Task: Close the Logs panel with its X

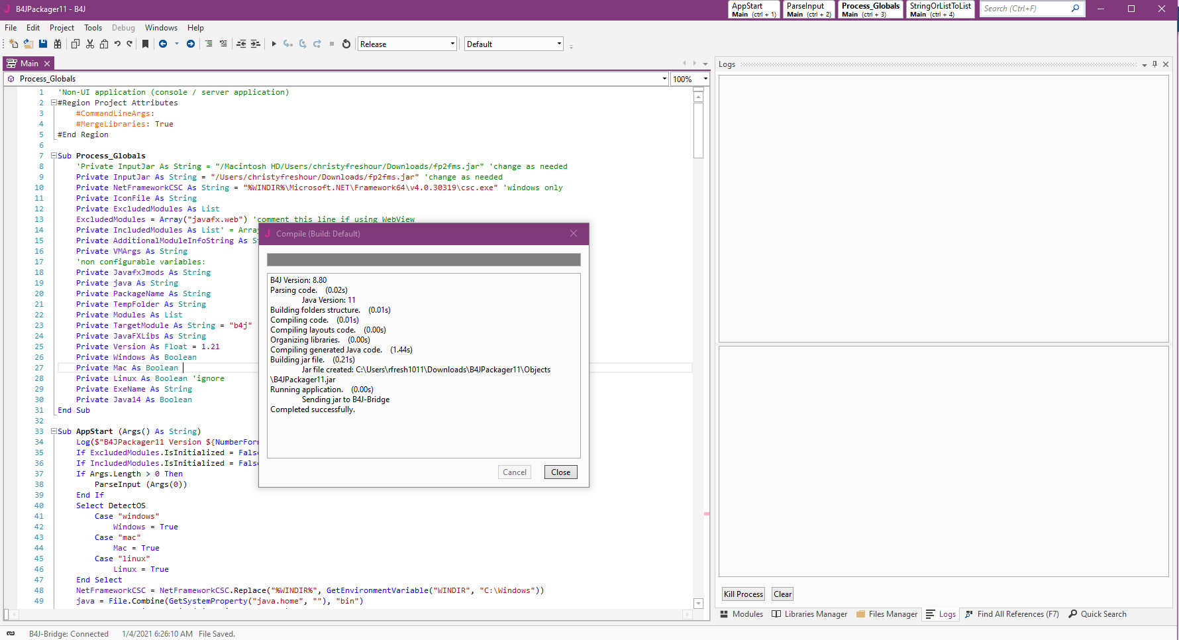Action: point(1166,64)
